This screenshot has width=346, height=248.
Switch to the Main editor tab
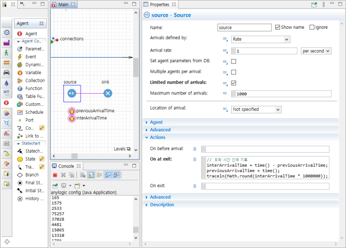click(63, 5)
